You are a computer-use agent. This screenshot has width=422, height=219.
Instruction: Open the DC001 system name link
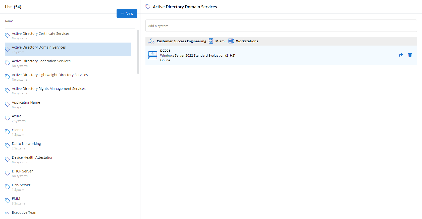tap(165, 51)
